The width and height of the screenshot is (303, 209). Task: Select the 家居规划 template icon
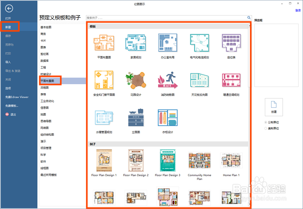(136, 42)
